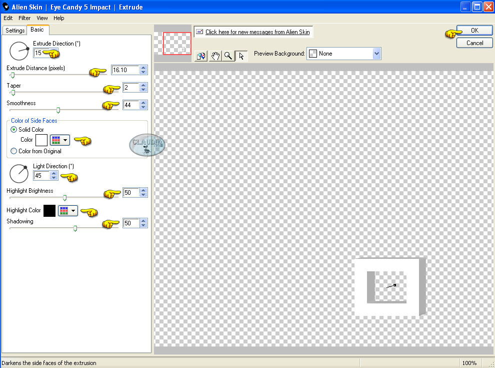Image resolution: width=495 pixels, height=368 pixels.
Task: Increase Extrude Distance with up arrow
Action: coord(143,68)
